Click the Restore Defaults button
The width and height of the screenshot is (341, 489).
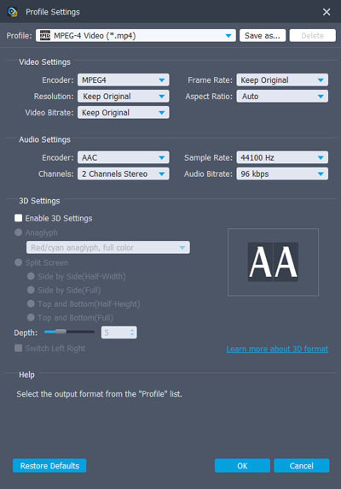(x=49, y=466)
